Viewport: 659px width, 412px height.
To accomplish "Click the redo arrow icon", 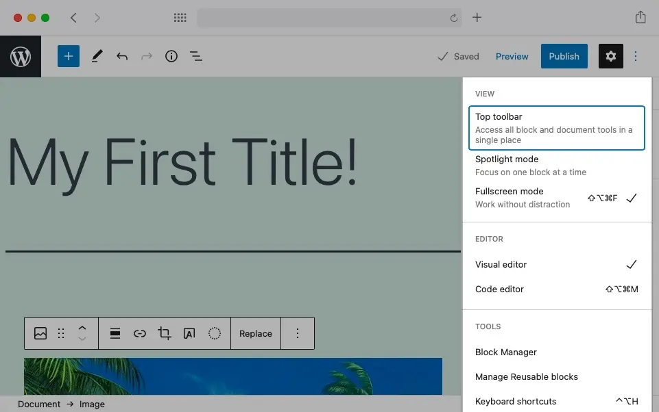I will (x=147, y=56).
